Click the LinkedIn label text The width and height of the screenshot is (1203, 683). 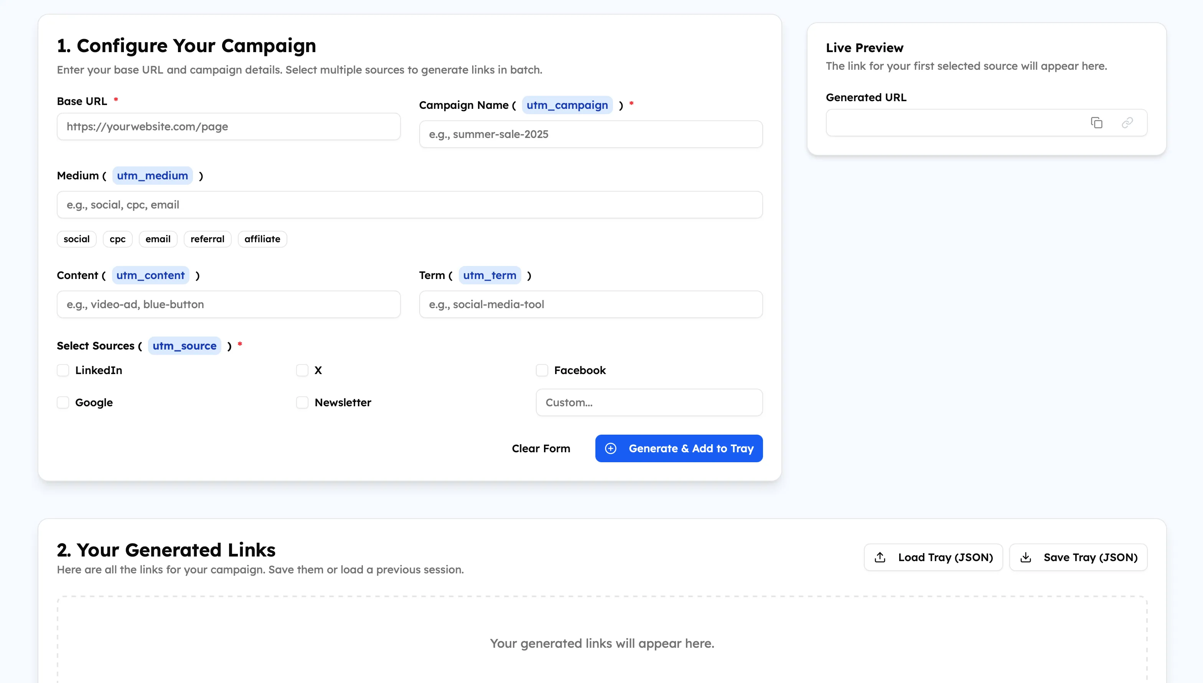(99, 370)
